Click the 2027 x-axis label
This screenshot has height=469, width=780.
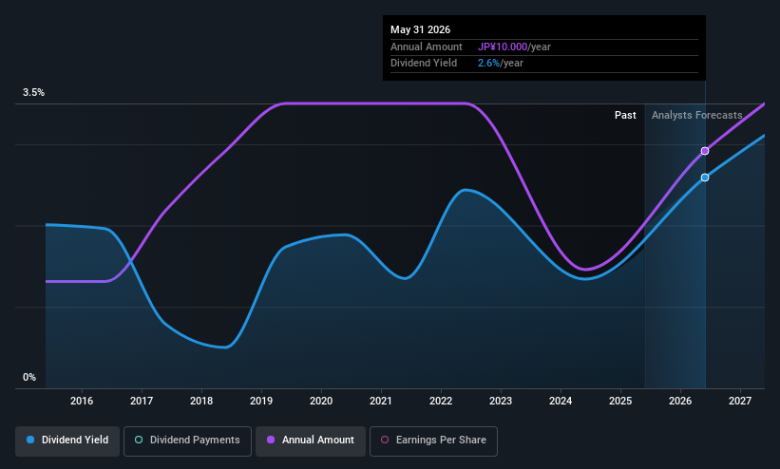point(740,401)
